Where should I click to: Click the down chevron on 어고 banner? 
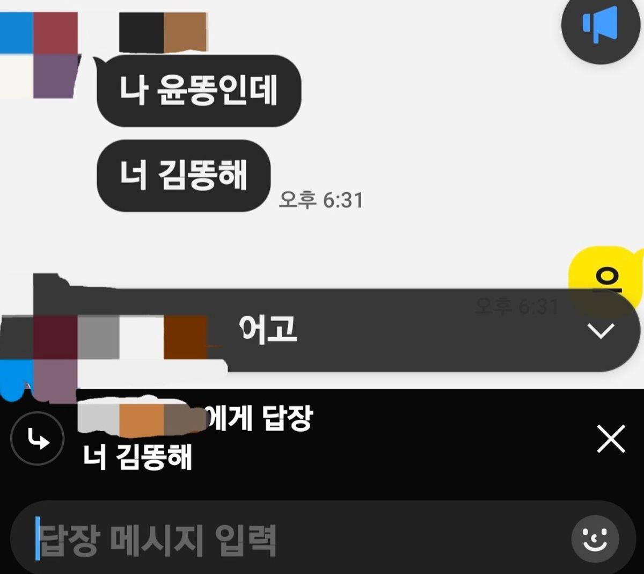point(601,331)
